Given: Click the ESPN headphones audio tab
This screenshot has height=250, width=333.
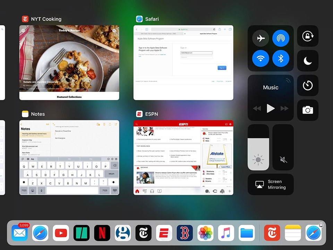Looking at the screenshot, I should click(x=152, y=191).
